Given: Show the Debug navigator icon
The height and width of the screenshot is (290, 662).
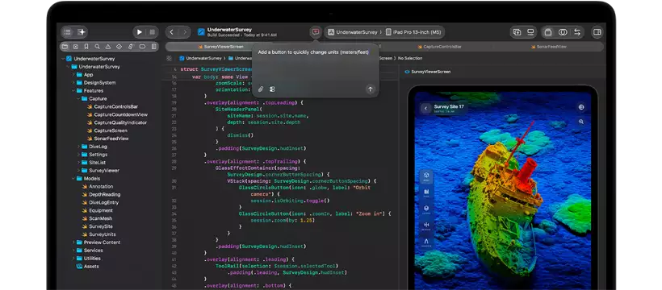Looking at the screenshot, I should (x=131, y=47).
